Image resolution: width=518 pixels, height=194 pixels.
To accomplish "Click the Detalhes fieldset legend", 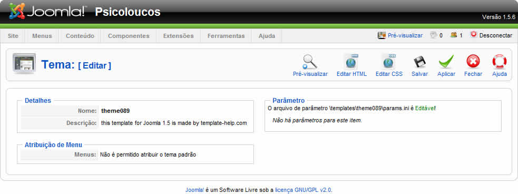I will [x=37, y=101].
